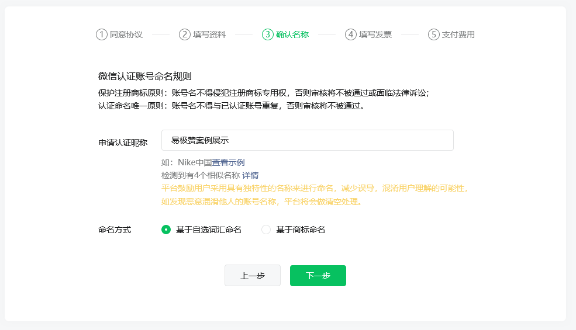Screen dimensions: 576x330
Task: Select the 确认名称 step label
Action: [292, 34]
